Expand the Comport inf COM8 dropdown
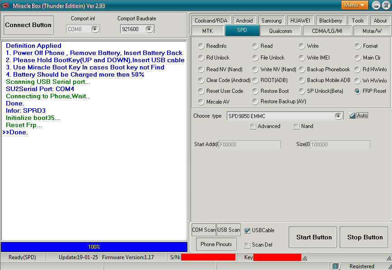The width and height of the screenshot is (392, 270). coord(95,29)
